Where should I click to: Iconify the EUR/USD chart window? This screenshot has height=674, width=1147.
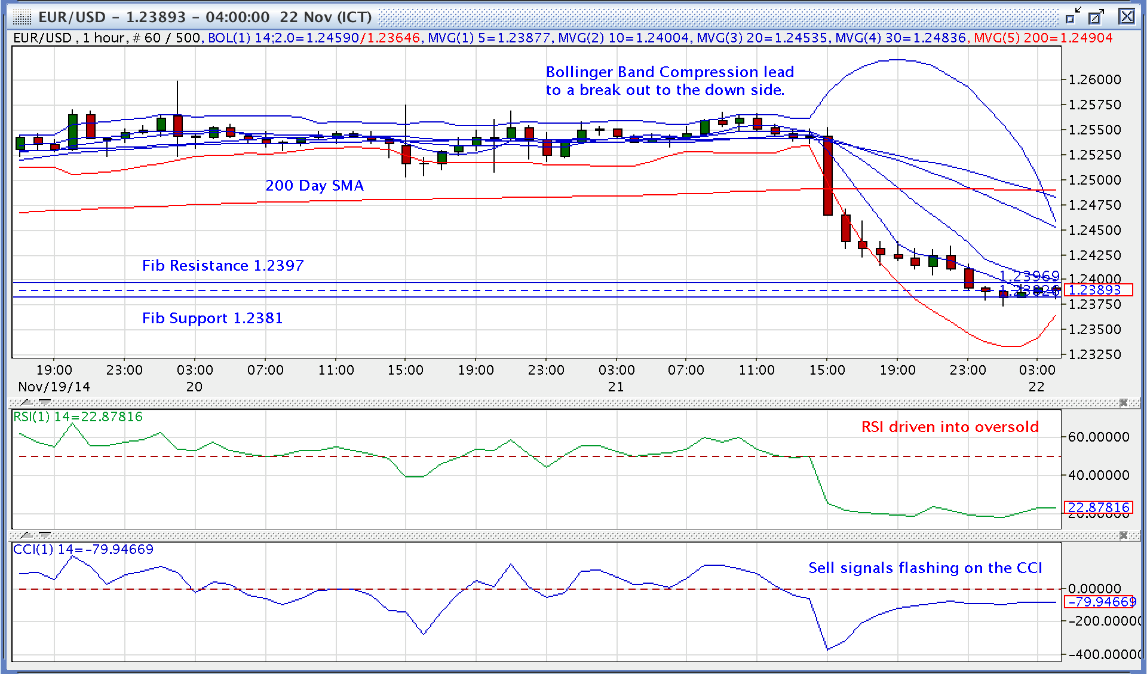coord(1072,16)
